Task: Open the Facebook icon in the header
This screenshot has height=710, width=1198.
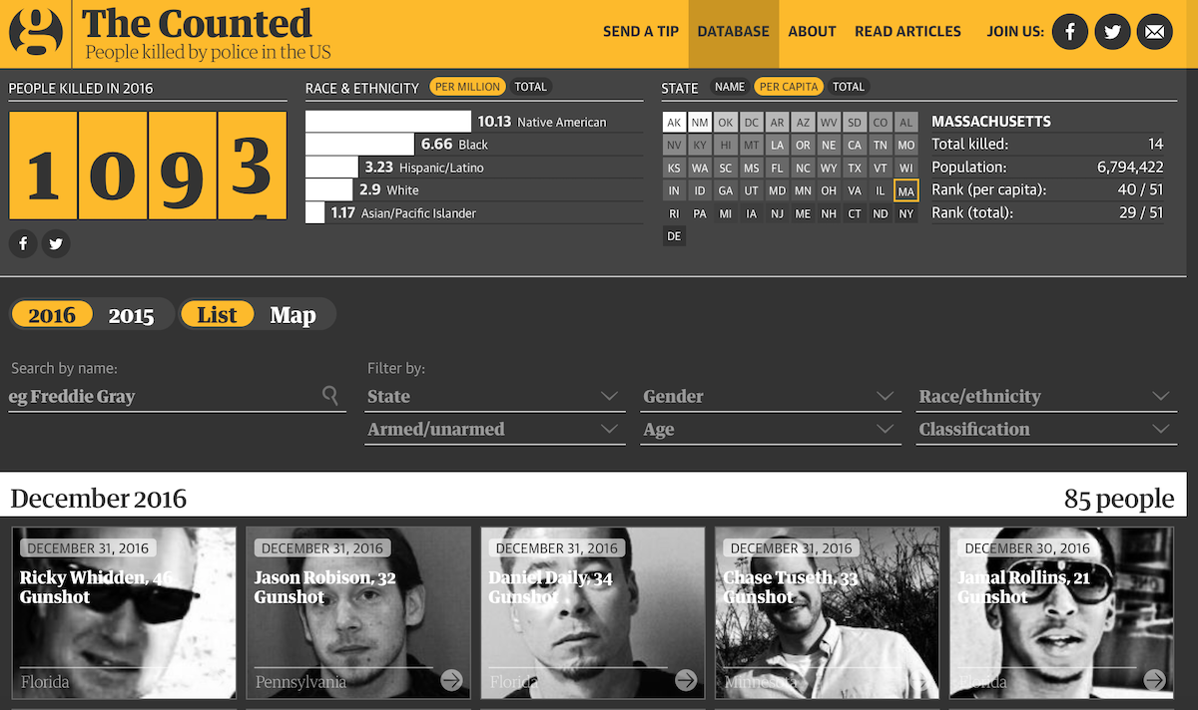Action: (1070, 32)
